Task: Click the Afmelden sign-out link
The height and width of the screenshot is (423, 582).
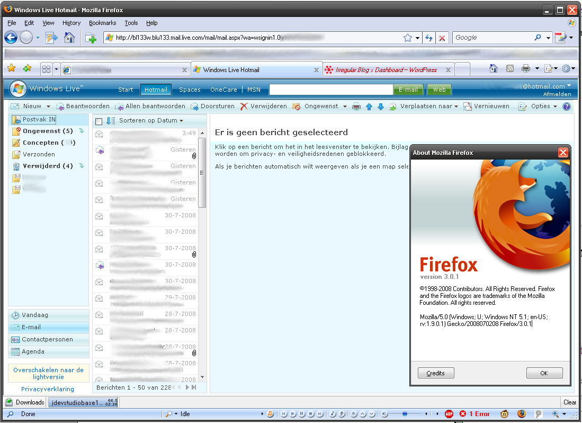Action: 557,94
